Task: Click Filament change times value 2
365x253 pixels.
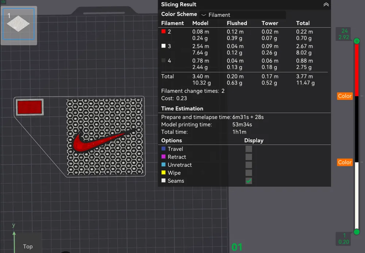Action: [x=223, y=91]
